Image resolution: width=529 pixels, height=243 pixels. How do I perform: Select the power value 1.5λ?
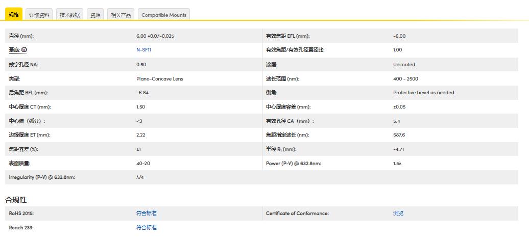coord(397,164)
